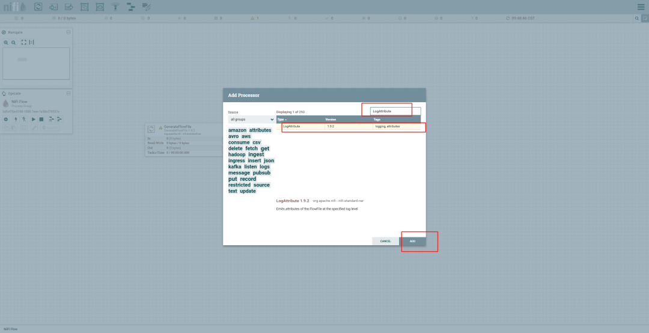Click the GenerateFlowFile processor warning icon
The image size is (649, 333).
click(x=160, y=128)
